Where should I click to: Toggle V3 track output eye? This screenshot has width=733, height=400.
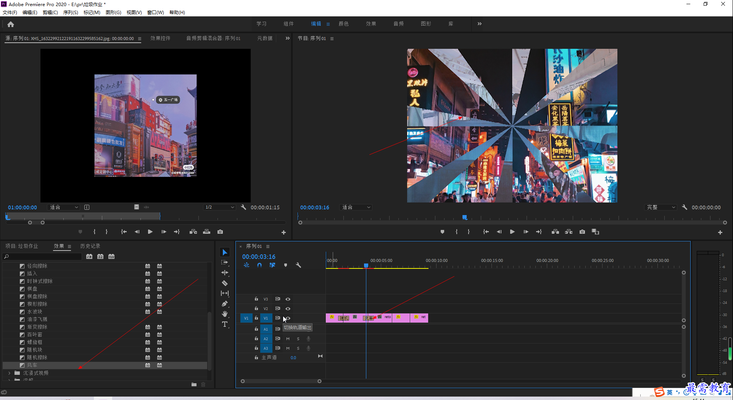[x=288, y=299]
